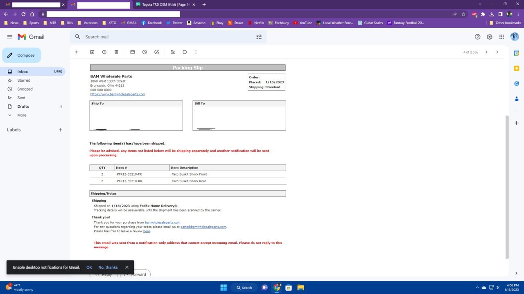Create a new label plus icon
The image size is (524, 294).
[61, 130]
